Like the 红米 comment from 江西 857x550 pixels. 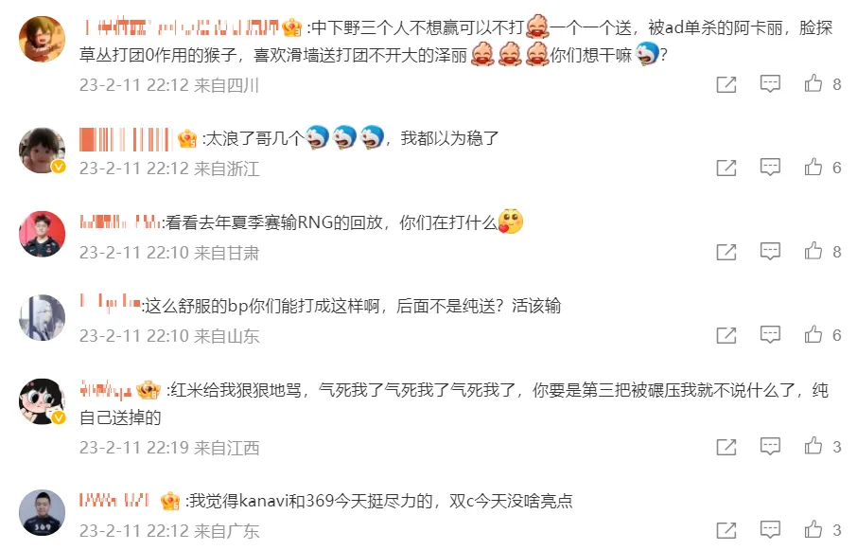813,446
